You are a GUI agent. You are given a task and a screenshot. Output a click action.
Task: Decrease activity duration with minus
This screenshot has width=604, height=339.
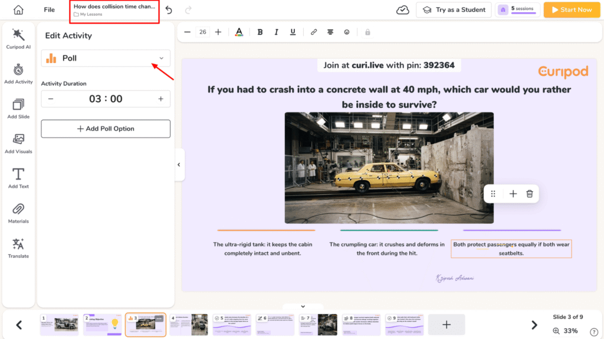click(51, 99)
